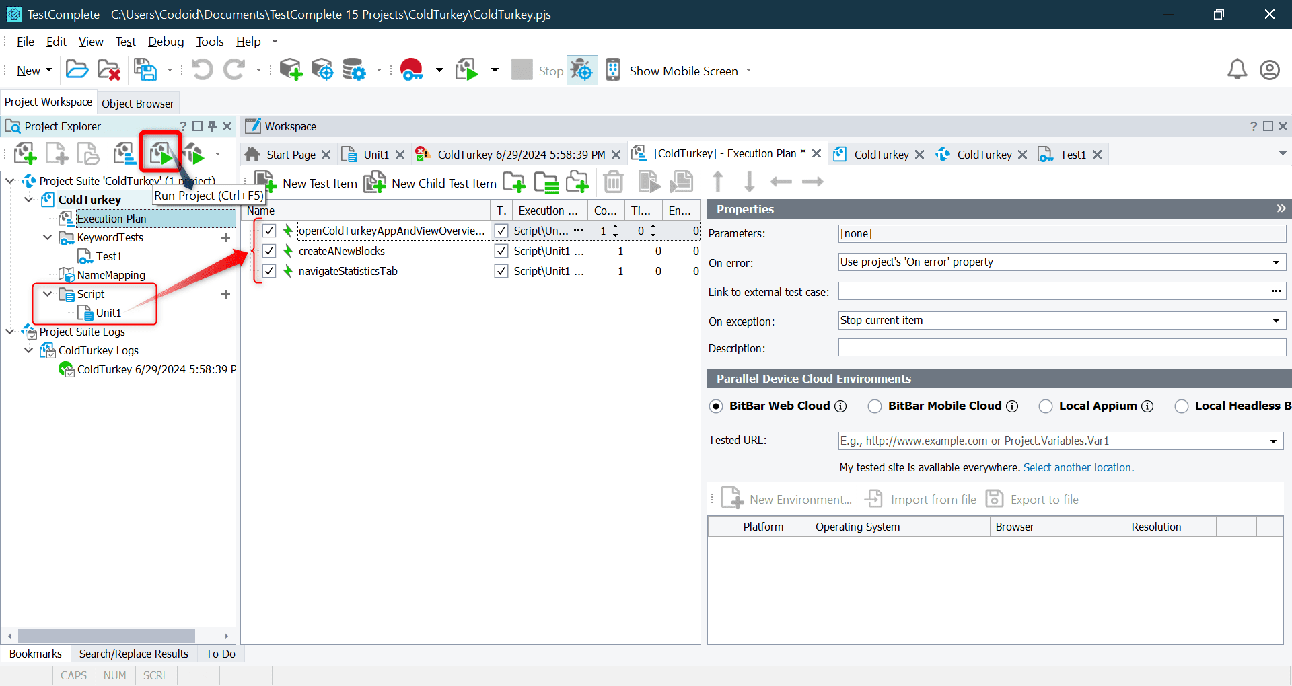Click the Select another location link
This screenshot has height=686, width=1292.
pos(1077,467)
